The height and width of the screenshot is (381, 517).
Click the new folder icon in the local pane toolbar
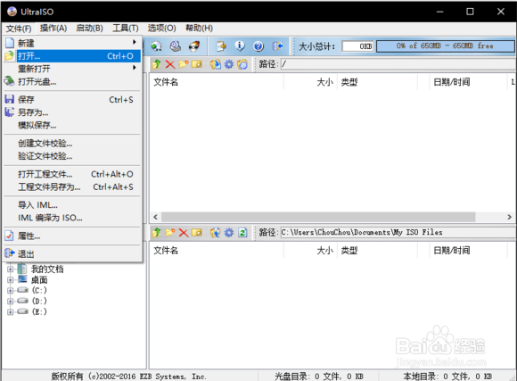169,232
